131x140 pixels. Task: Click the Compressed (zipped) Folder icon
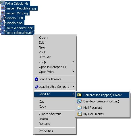pos(79,95)
